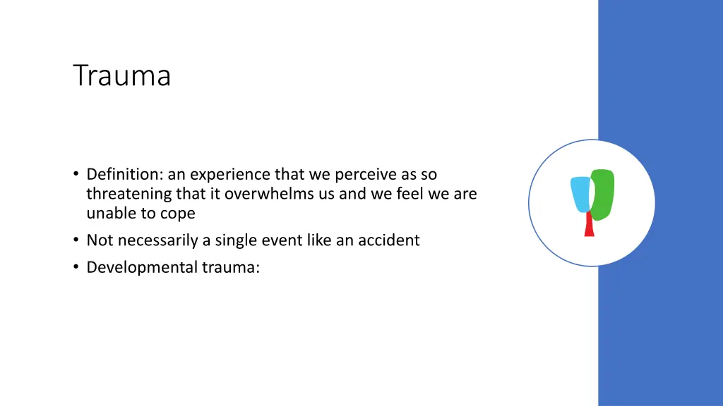Viewport: 723px width, 406px height.
Task: Click the red trunk of the tree logo
Action: point(589,225)
